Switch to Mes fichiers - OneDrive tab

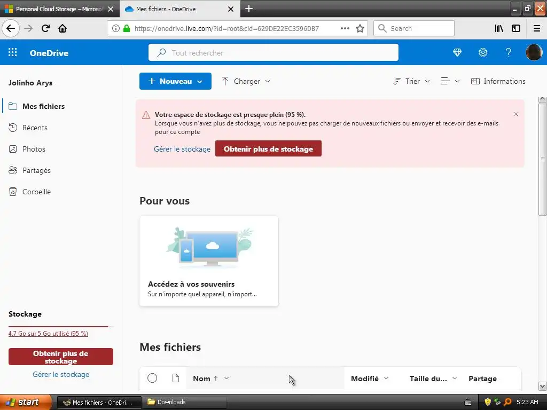pos(179,9)
